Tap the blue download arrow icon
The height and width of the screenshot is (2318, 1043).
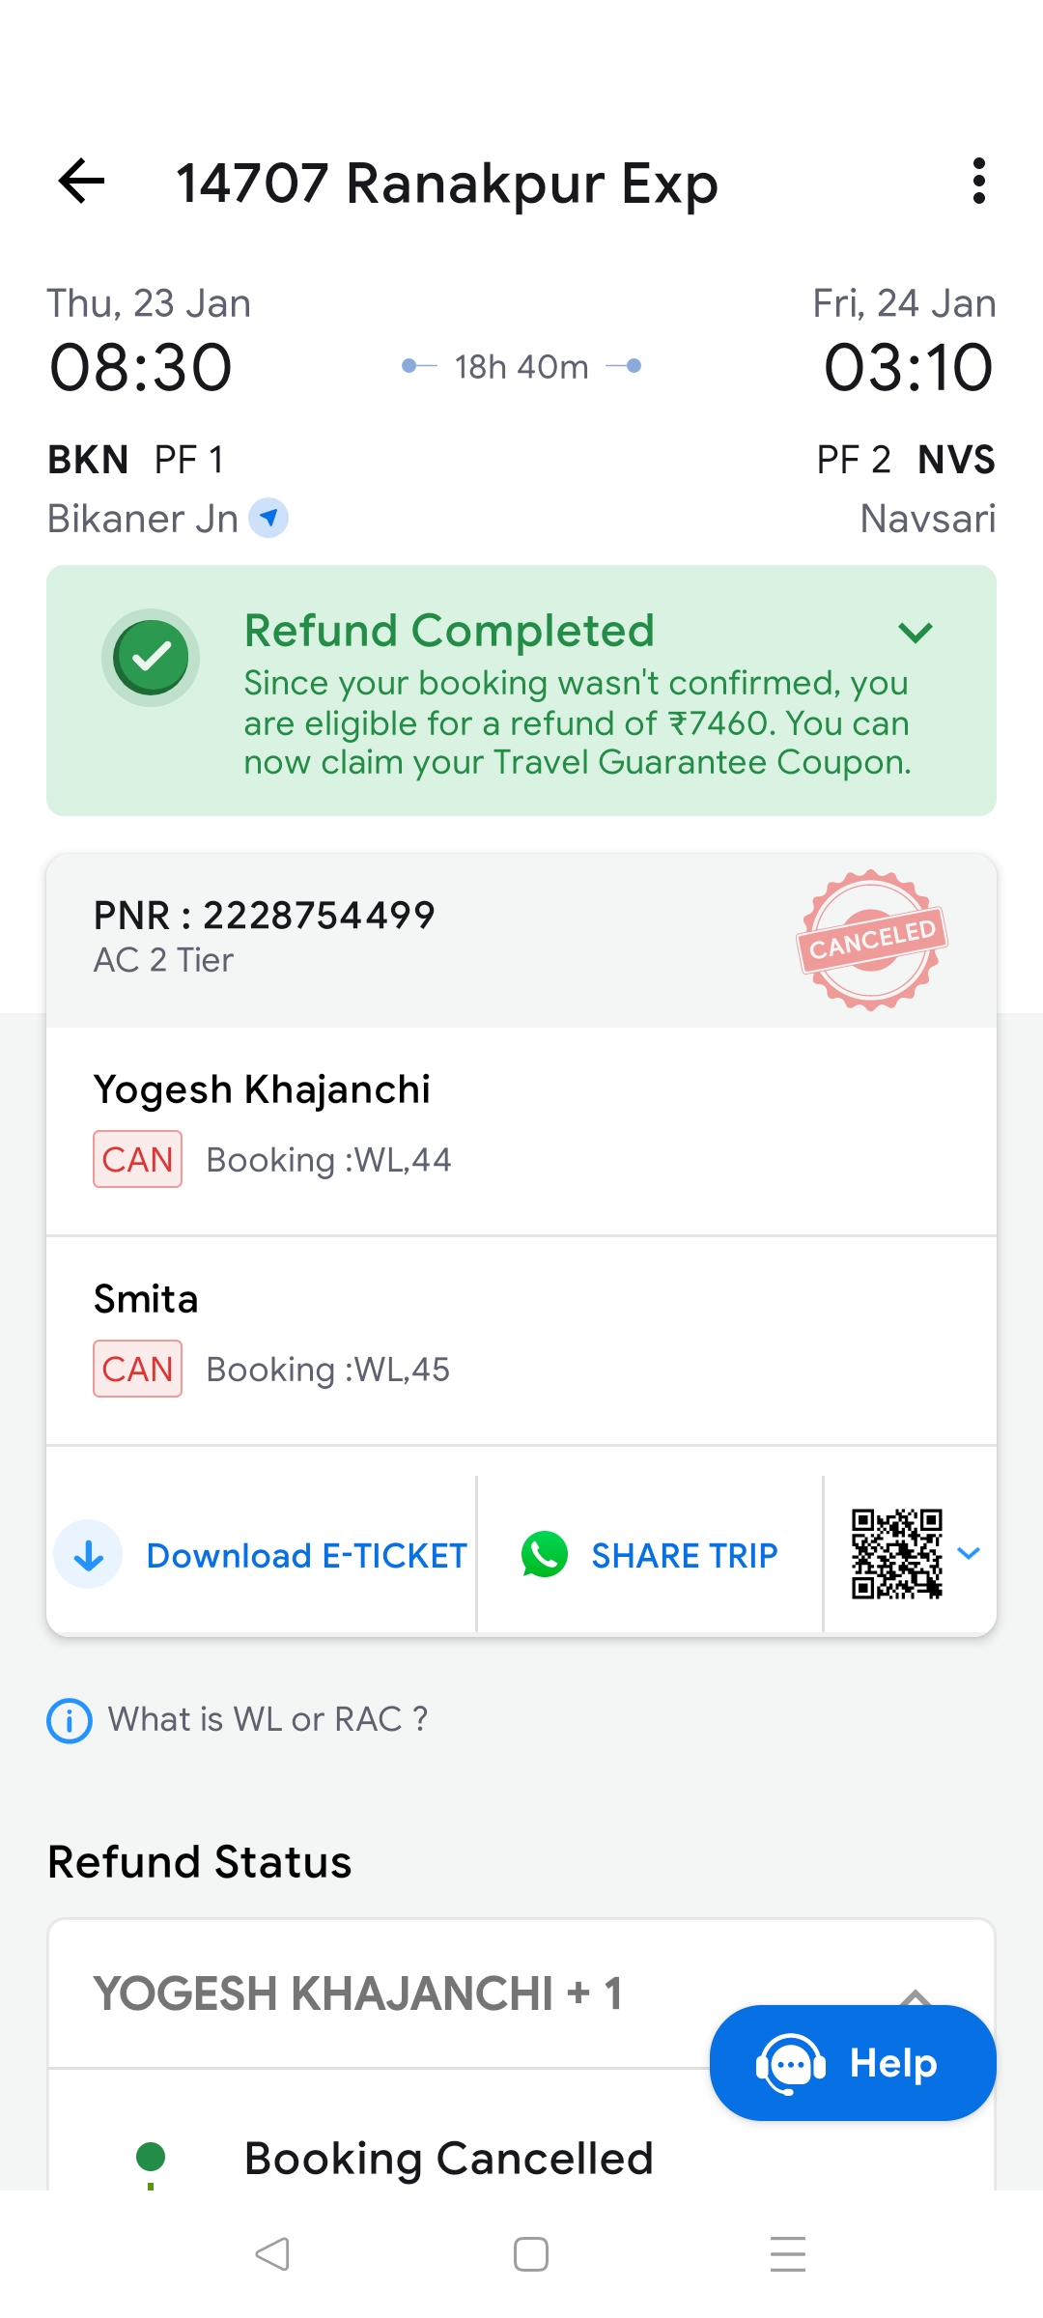pos(89,1555)
